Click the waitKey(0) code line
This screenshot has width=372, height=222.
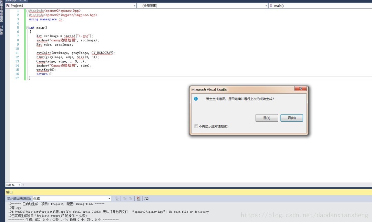(46, 70)
